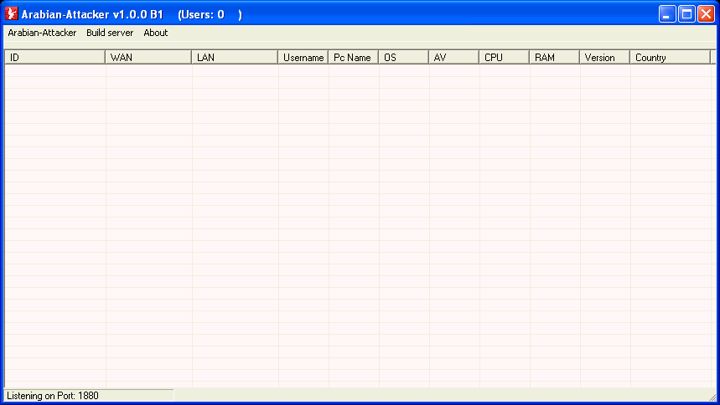Sort the list by ID column
Screen dimensions: 720x405
click(54, 58)
